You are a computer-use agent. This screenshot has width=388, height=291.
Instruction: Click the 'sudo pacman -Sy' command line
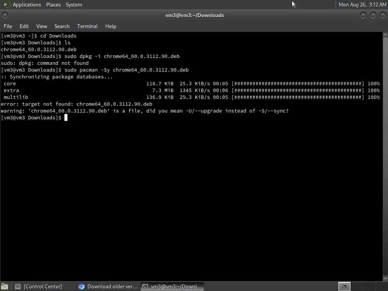point(95,70)
